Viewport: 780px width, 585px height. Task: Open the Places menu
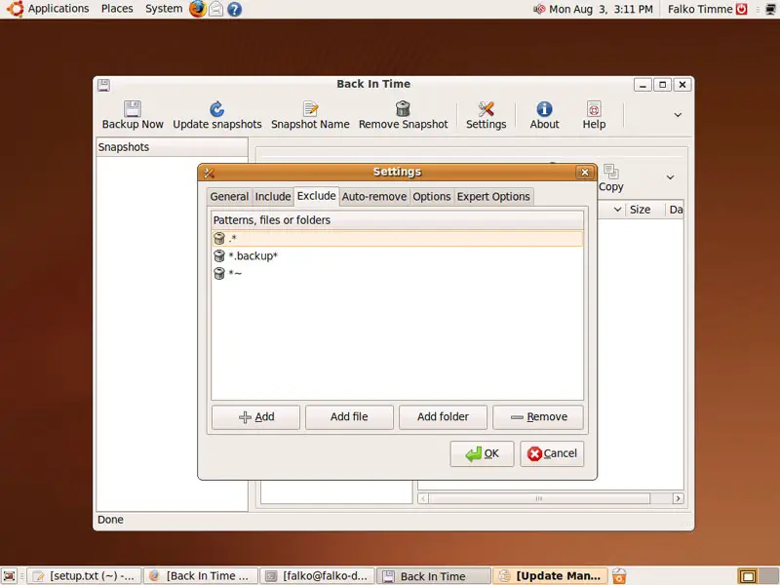117,9
